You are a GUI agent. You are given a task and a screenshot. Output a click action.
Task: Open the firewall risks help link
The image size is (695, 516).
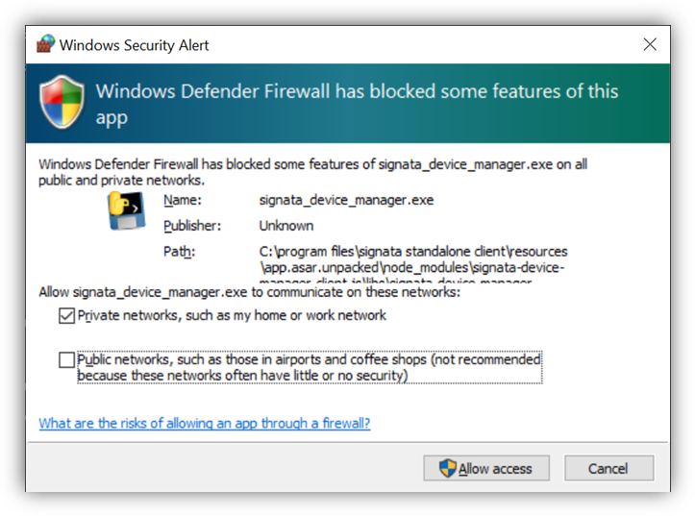204,423
